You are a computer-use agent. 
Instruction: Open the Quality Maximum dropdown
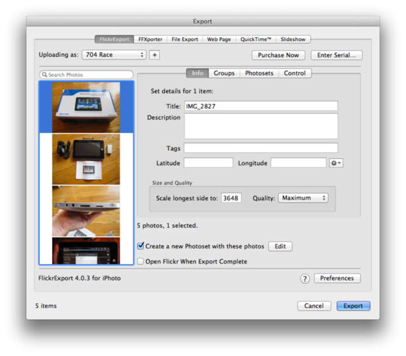click(303, 198)
